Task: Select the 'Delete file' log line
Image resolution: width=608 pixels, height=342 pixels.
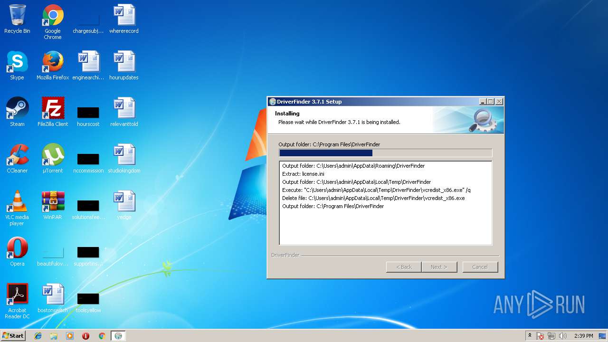Action: click(373, 198)
